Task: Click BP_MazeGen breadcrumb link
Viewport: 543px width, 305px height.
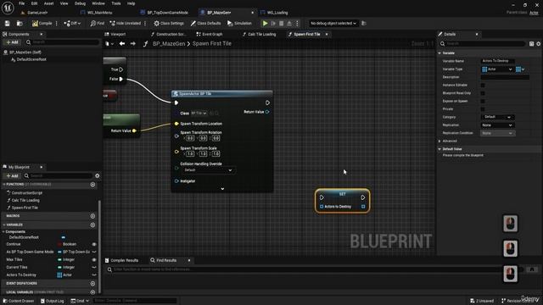Action: (169, 43)
